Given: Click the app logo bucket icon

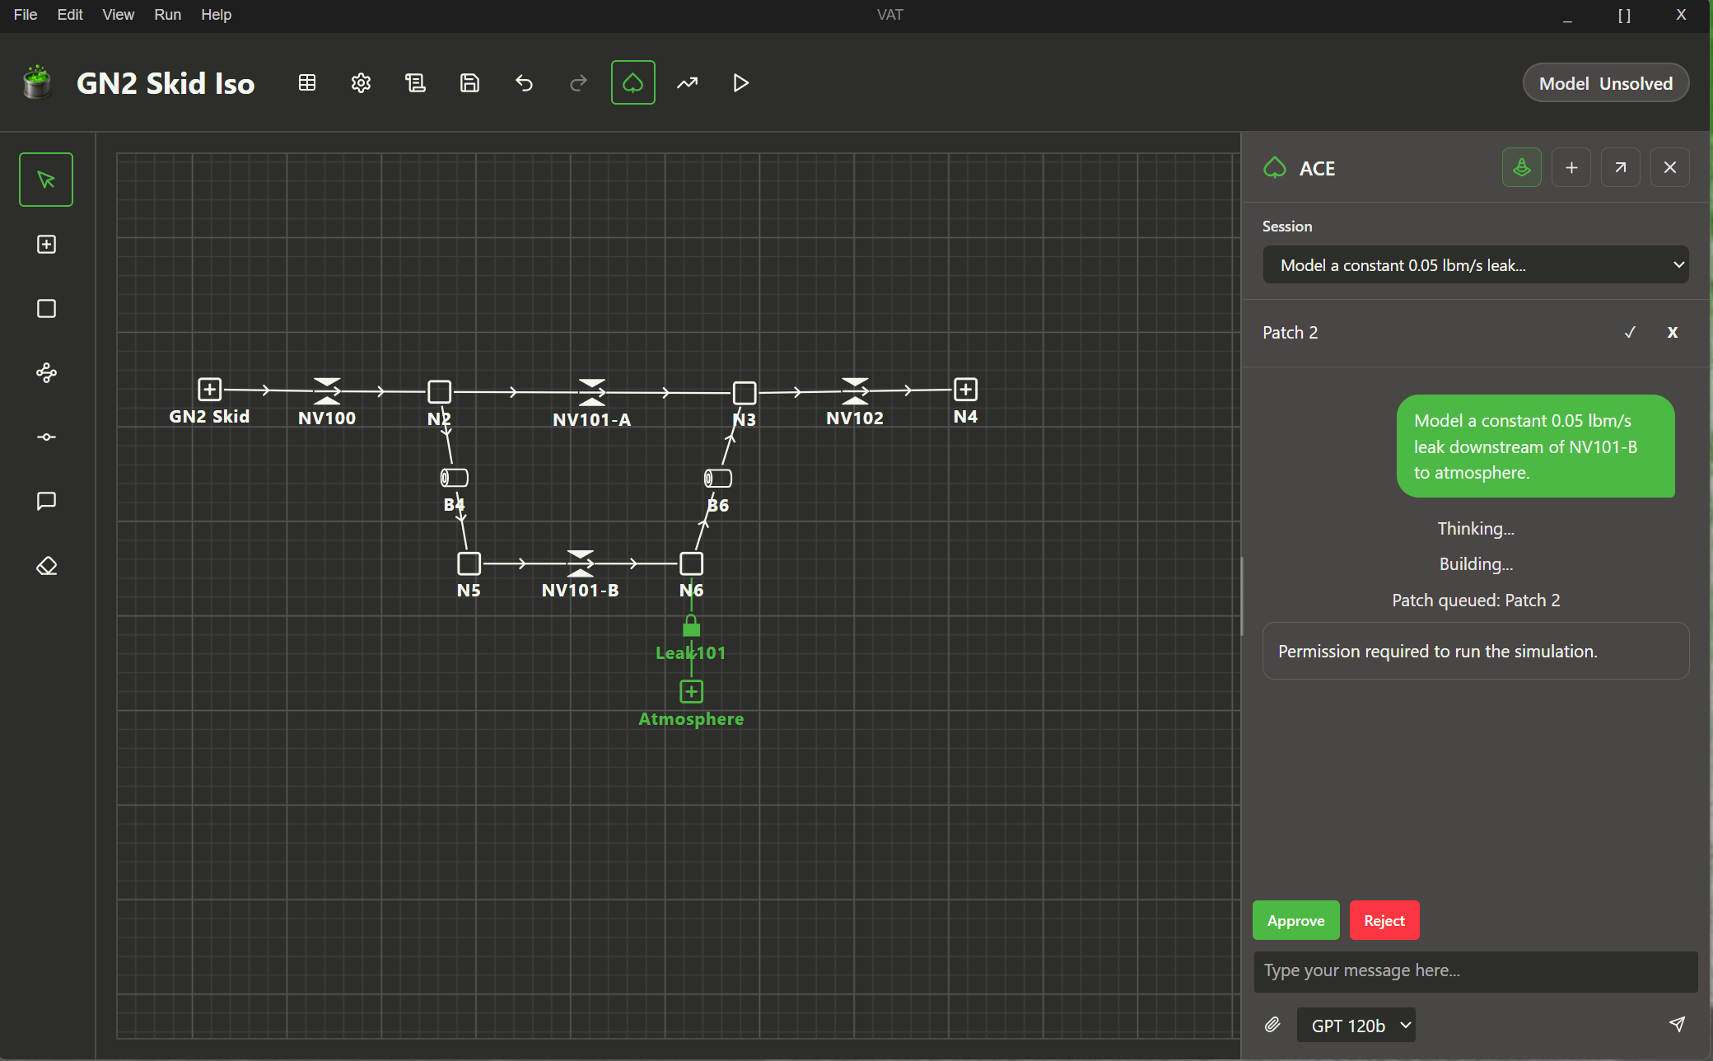Looking at the screenshot, I should [37, 82].
